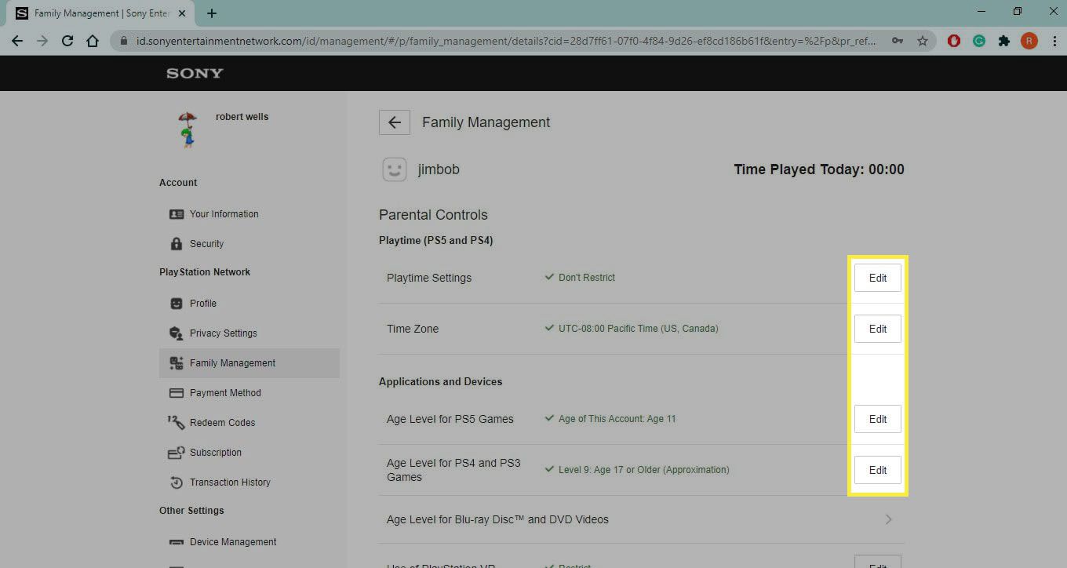Viewport: 1067px width, 568px height.
Task: Click 'robert wells' account name
Action: point(242,117)
